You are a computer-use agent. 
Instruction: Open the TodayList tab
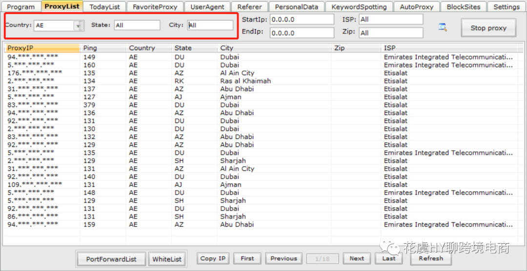(x=104, y=7)
